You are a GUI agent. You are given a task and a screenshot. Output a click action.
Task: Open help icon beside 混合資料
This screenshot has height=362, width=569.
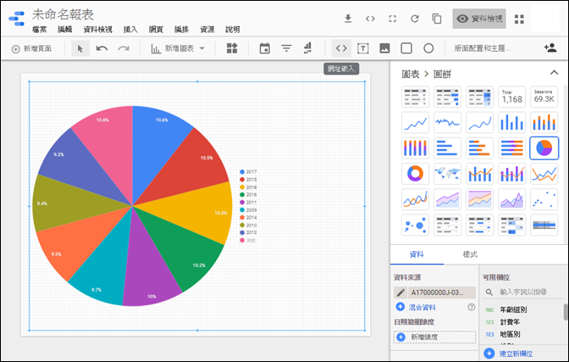(471, 308)
